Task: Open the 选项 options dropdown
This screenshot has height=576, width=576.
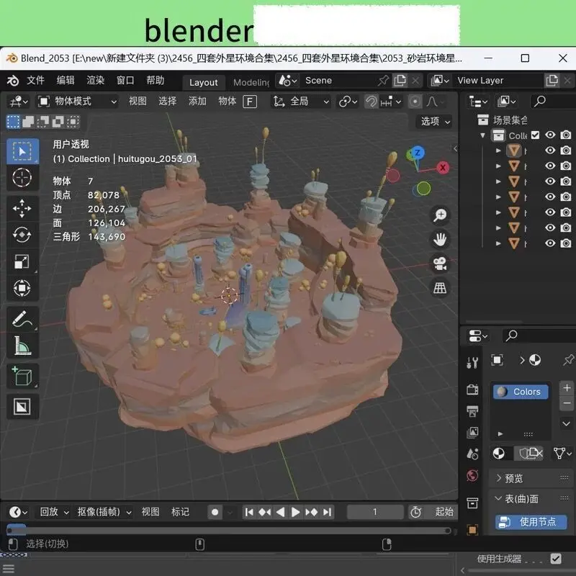Action: 436,121
